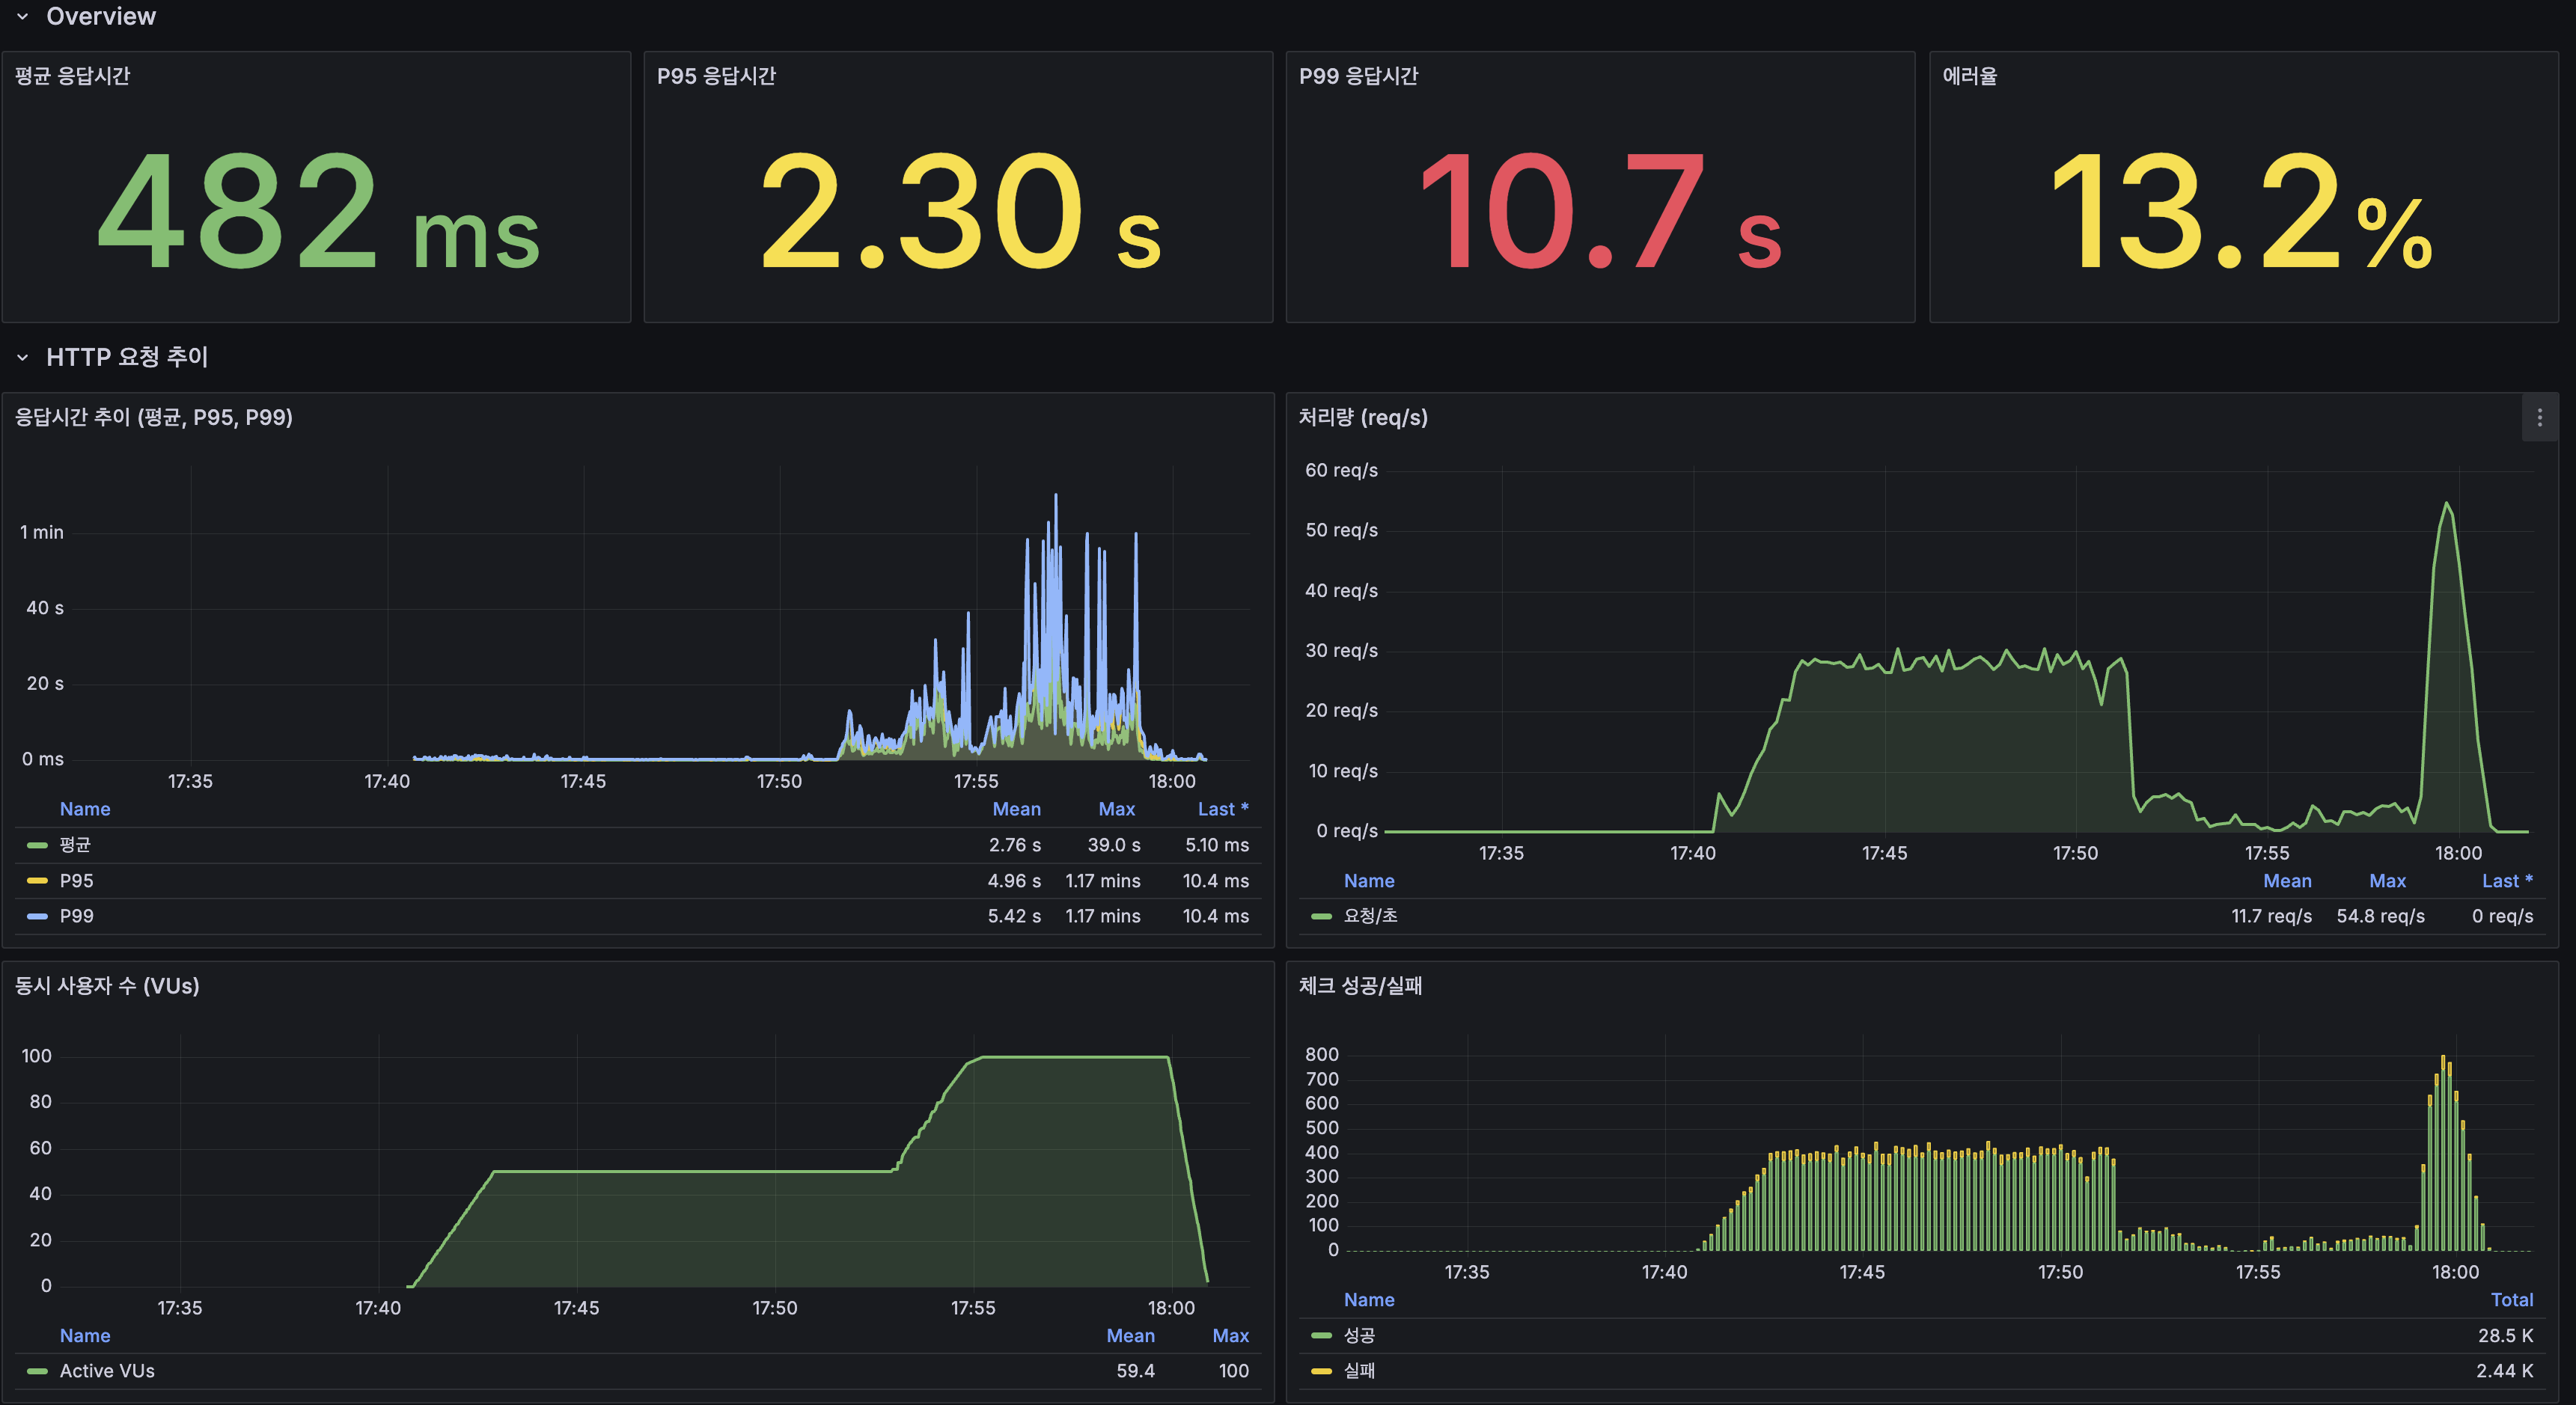The width and height of the screenshot is (2576, 1405).
Task: Click the 요청/초 series color marker
Action: [1322, 916]
